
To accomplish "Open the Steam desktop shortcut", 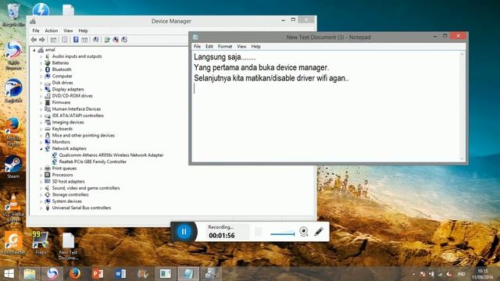I will [x=13, y=166].
